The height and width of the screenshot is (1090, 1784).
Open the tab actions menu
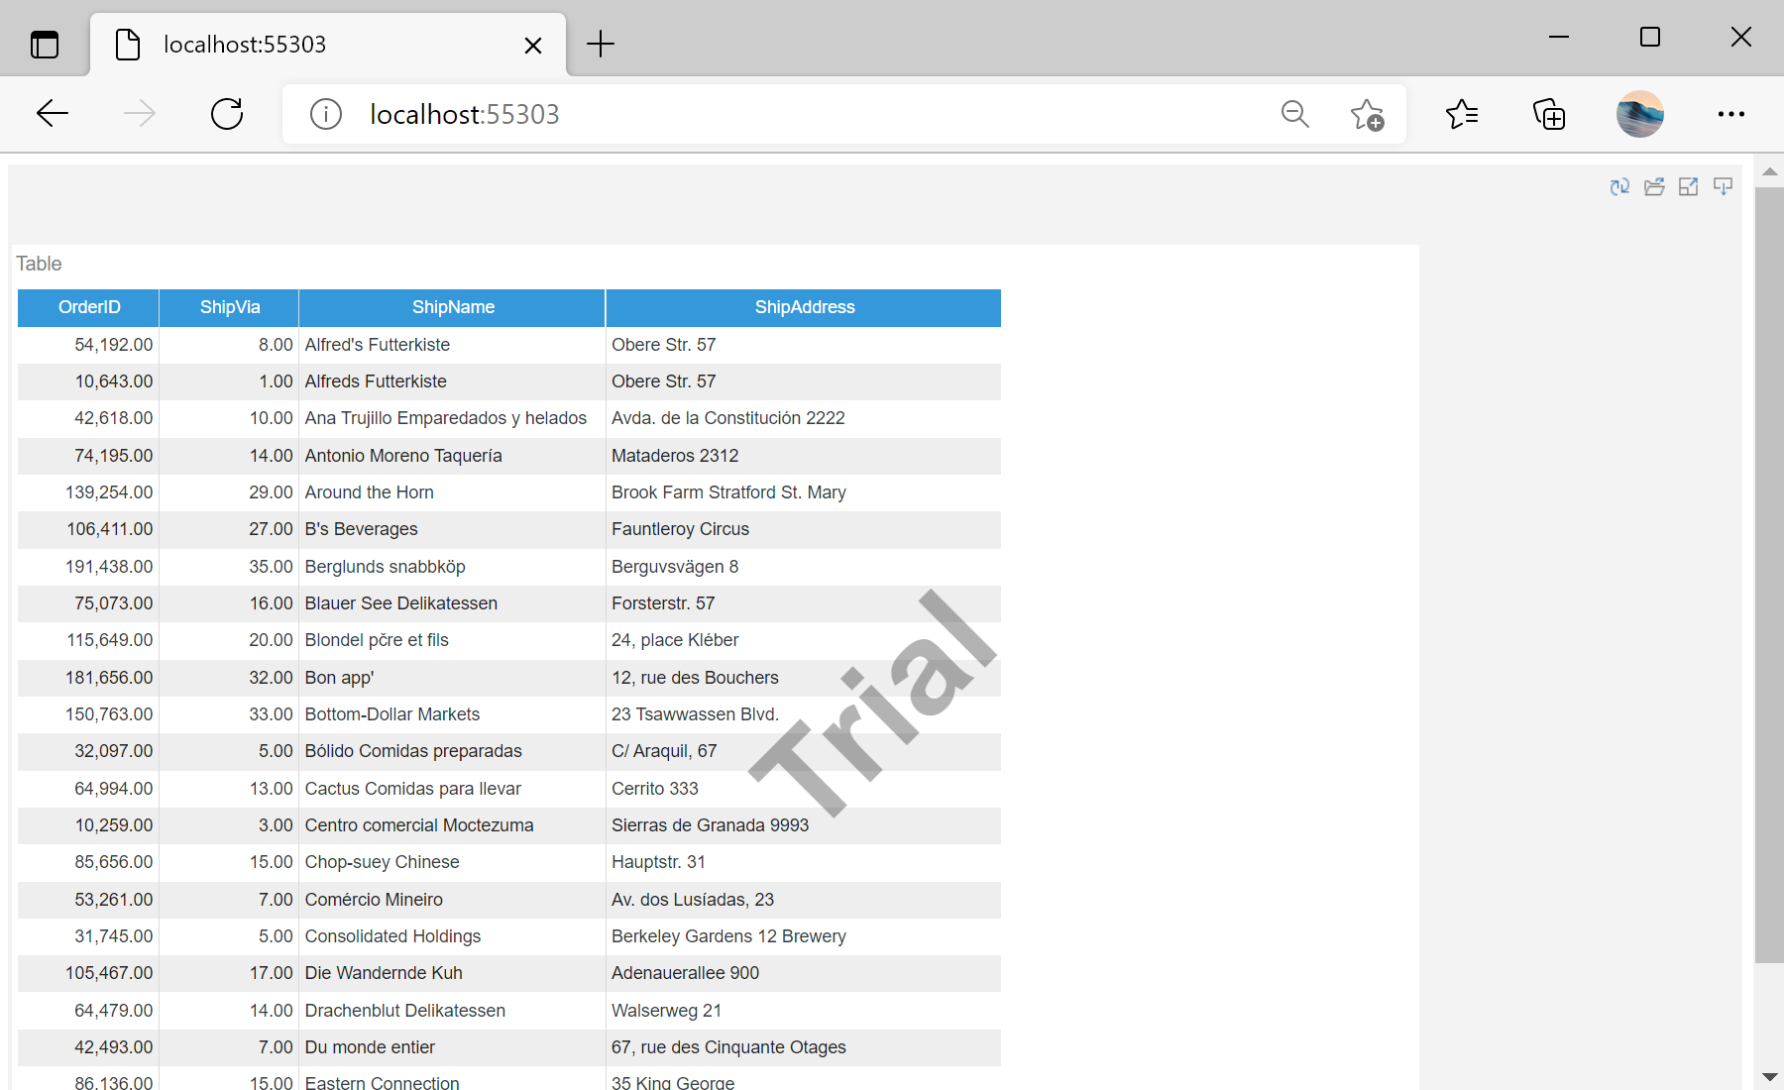coord(44,44)
